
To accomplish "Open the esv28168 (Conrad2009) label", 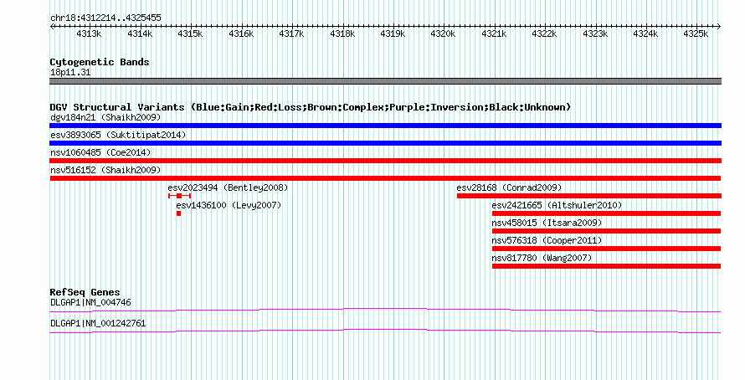I will pos(509,187).
